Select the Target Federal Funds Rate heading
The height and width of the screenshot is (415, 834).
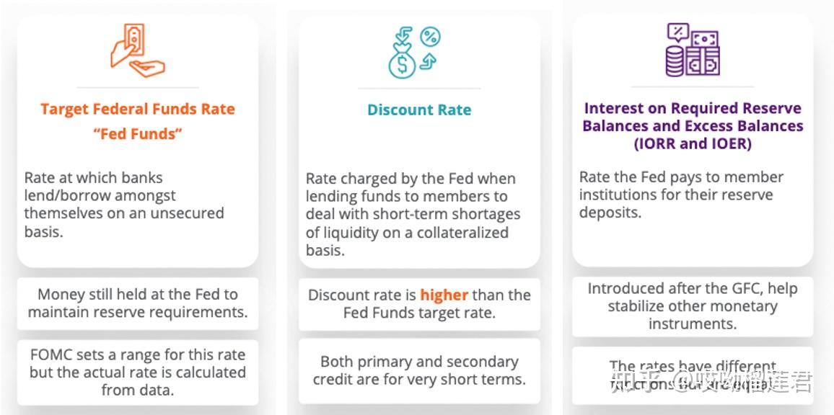[138, 121]
